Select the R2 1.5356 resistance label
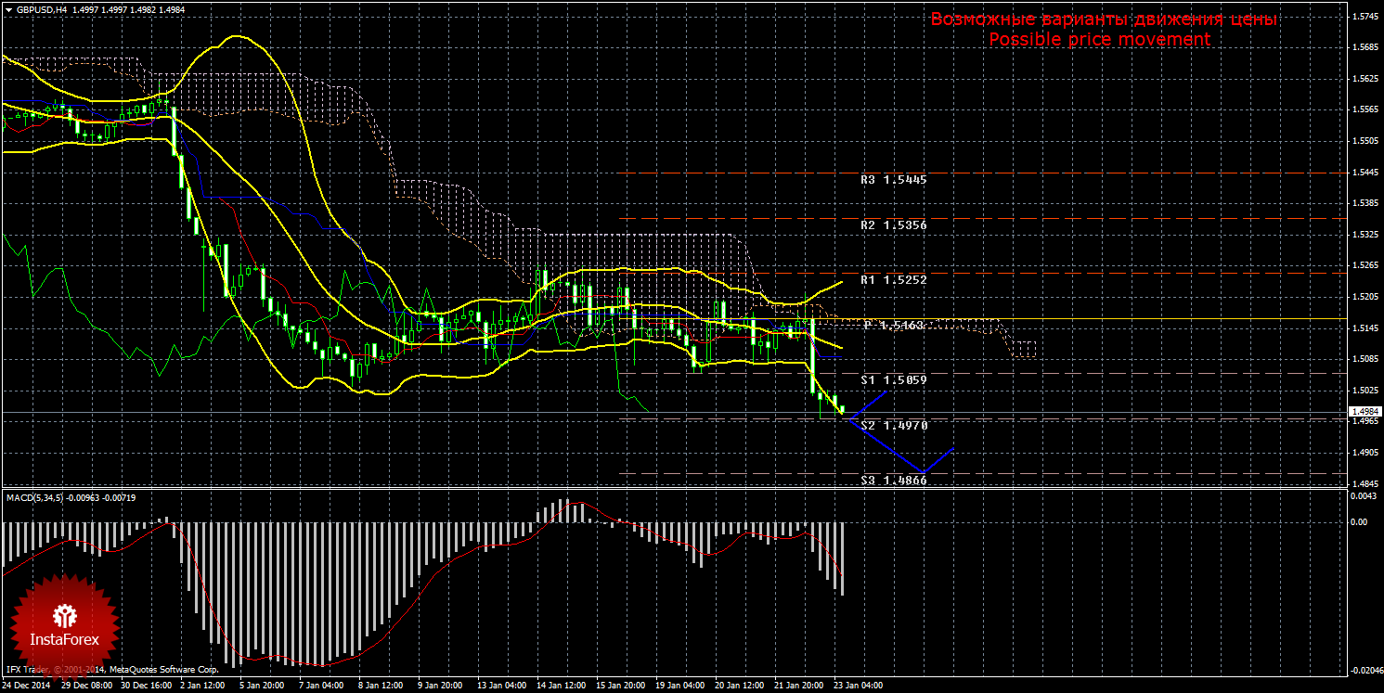Image resolution: width=1384 pixels, height=693 pixels. [893, 225]
